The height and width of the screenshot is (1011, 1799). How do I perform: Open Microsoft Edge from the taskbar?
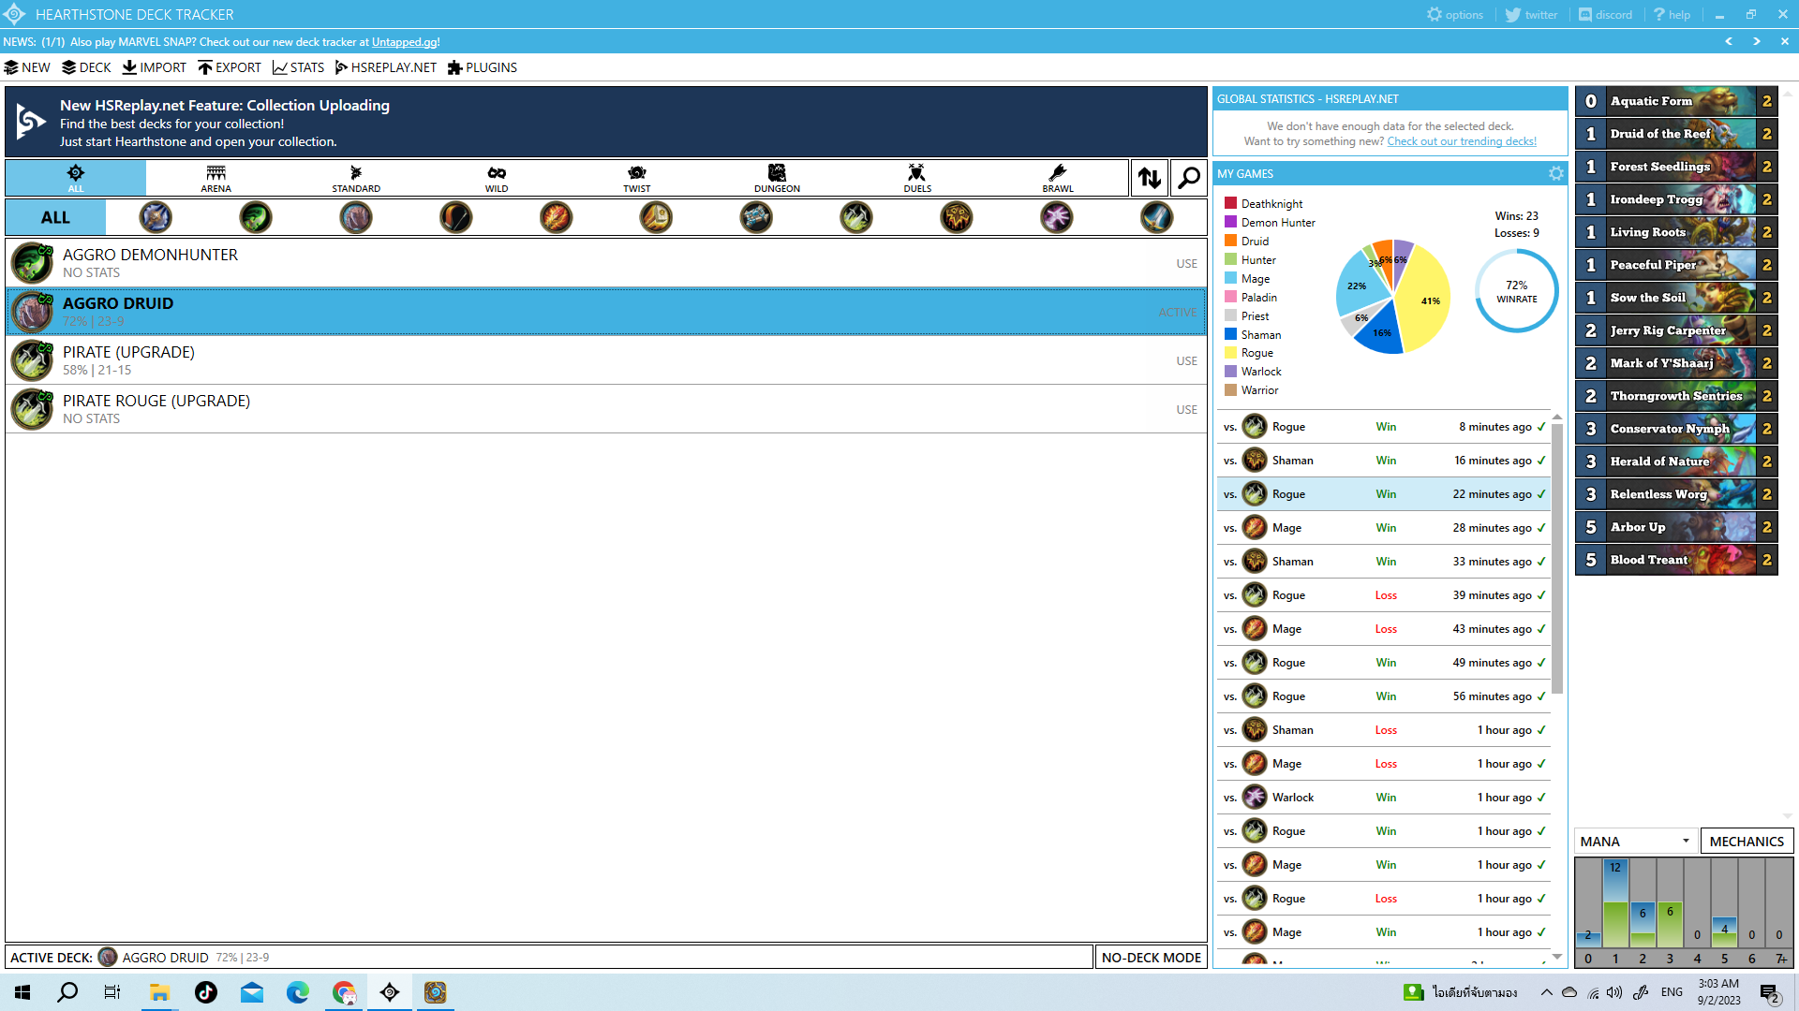298,992
